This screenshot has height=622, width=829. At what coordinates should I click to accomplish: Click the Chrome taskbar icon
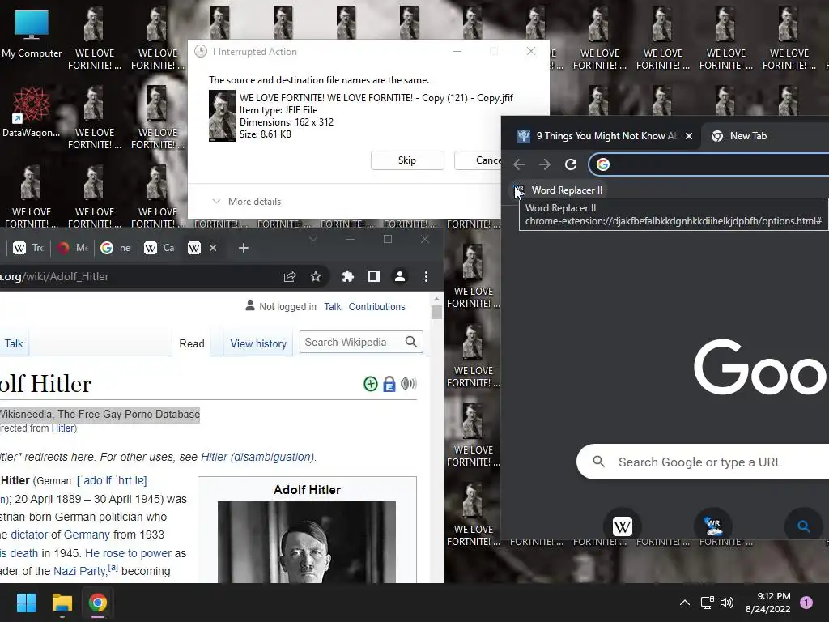(97, 603)
